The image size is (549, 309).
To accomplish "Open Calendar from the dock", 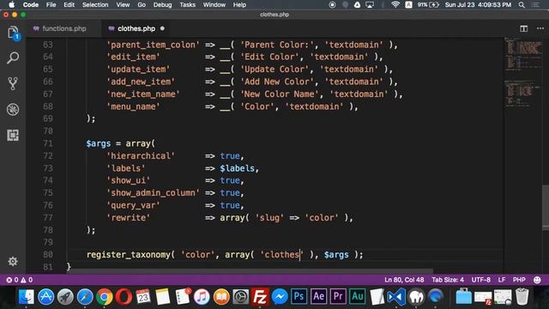I will tap(143, 297).
